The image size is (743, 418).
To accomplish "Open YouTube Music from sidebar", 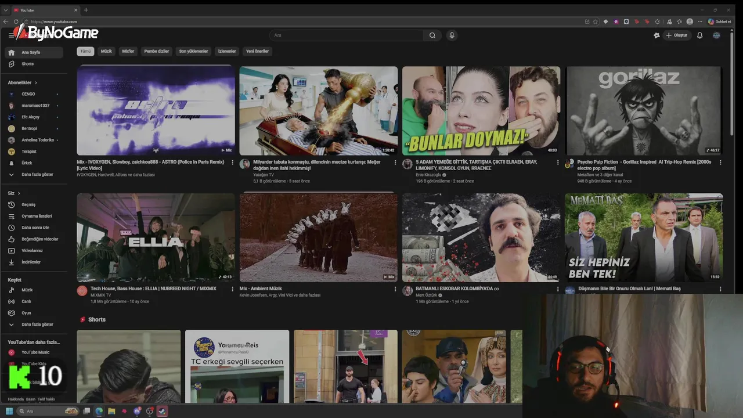I will tap(34, 352).
